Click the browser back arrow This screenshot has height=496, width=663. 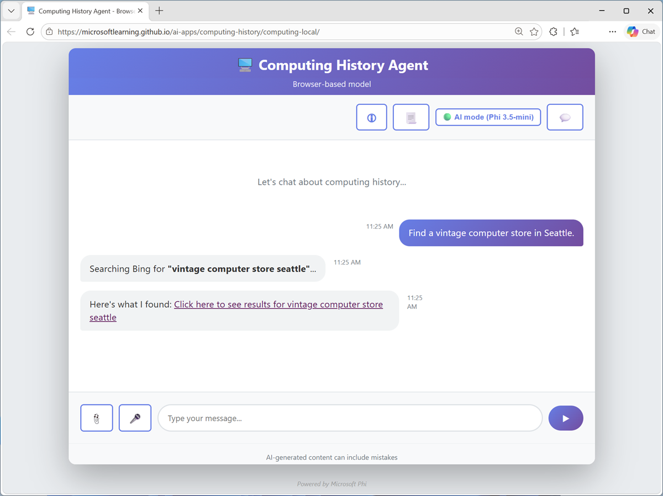(x=12, y=31)
